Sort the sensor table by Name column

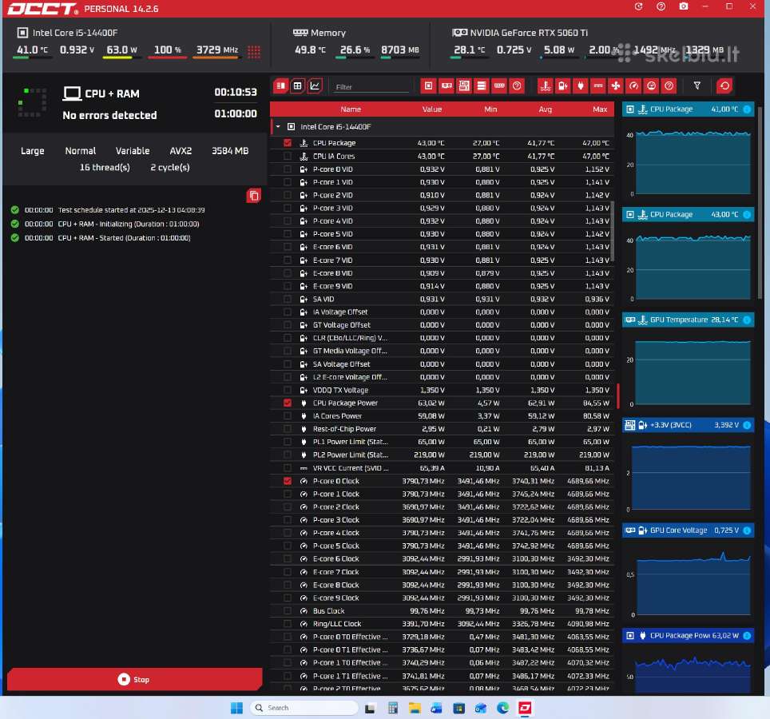pyautogui.click(x=351, y=109)
